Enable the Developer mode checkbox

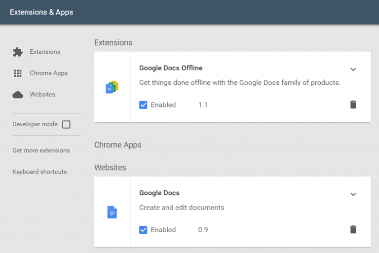point(66,124)
